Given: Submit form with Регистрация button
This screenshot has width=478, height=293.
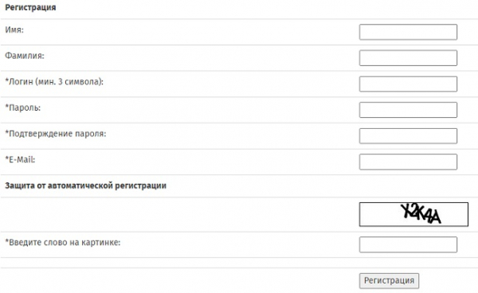Looking at the screenshot, I should (389, 280).
